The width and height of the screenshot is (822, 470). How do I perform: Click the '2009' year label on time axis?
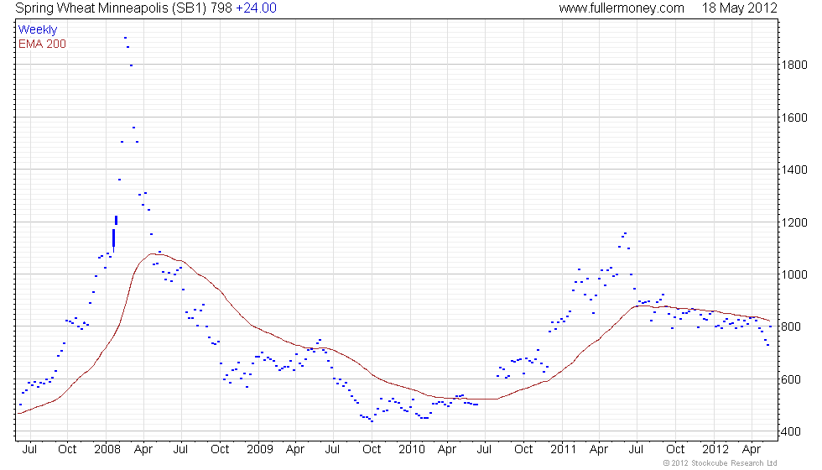[x=259, y=450]
